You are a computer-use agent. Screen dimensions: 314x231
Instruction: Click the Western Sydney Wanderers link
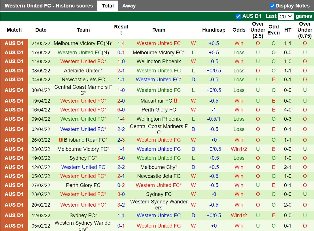click(x=158, y=205)
